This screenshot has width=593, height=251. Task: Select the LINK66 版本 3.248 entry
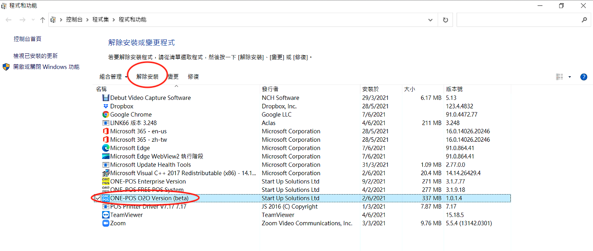134,123
